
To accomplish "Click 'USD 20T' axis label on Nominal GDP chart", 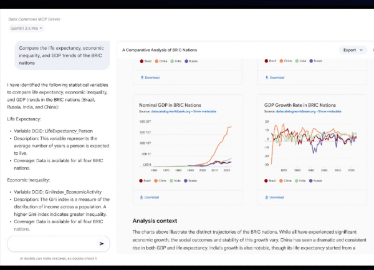I will coord(145,122).
